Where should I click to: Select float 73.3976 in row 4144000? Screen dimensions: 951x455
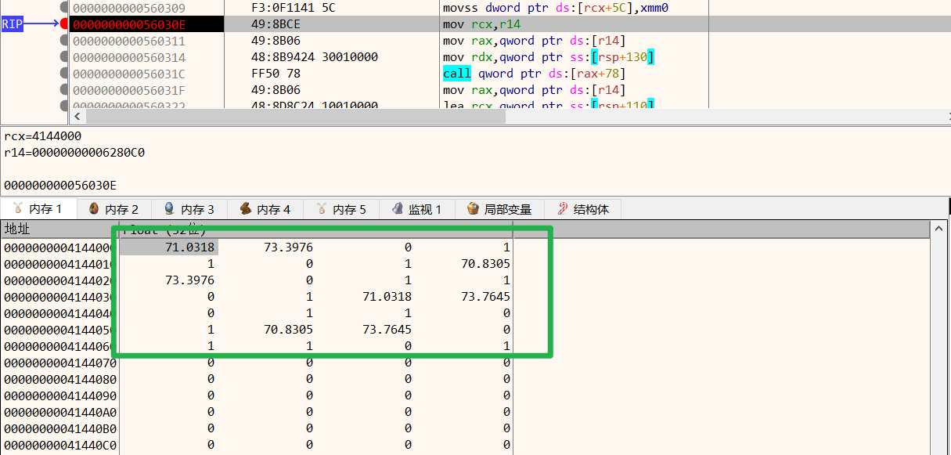click(288, 247)
